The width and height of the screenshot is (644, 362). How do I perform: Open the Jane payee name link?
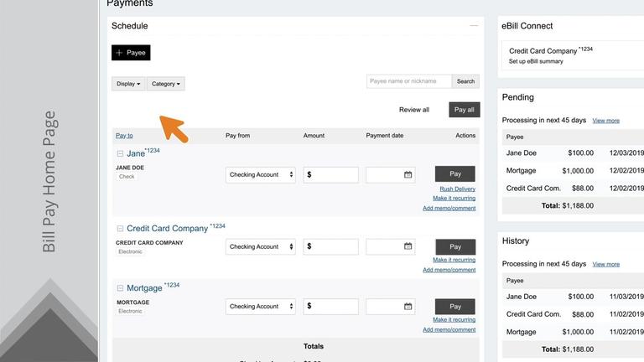click(x=136, y=153)
